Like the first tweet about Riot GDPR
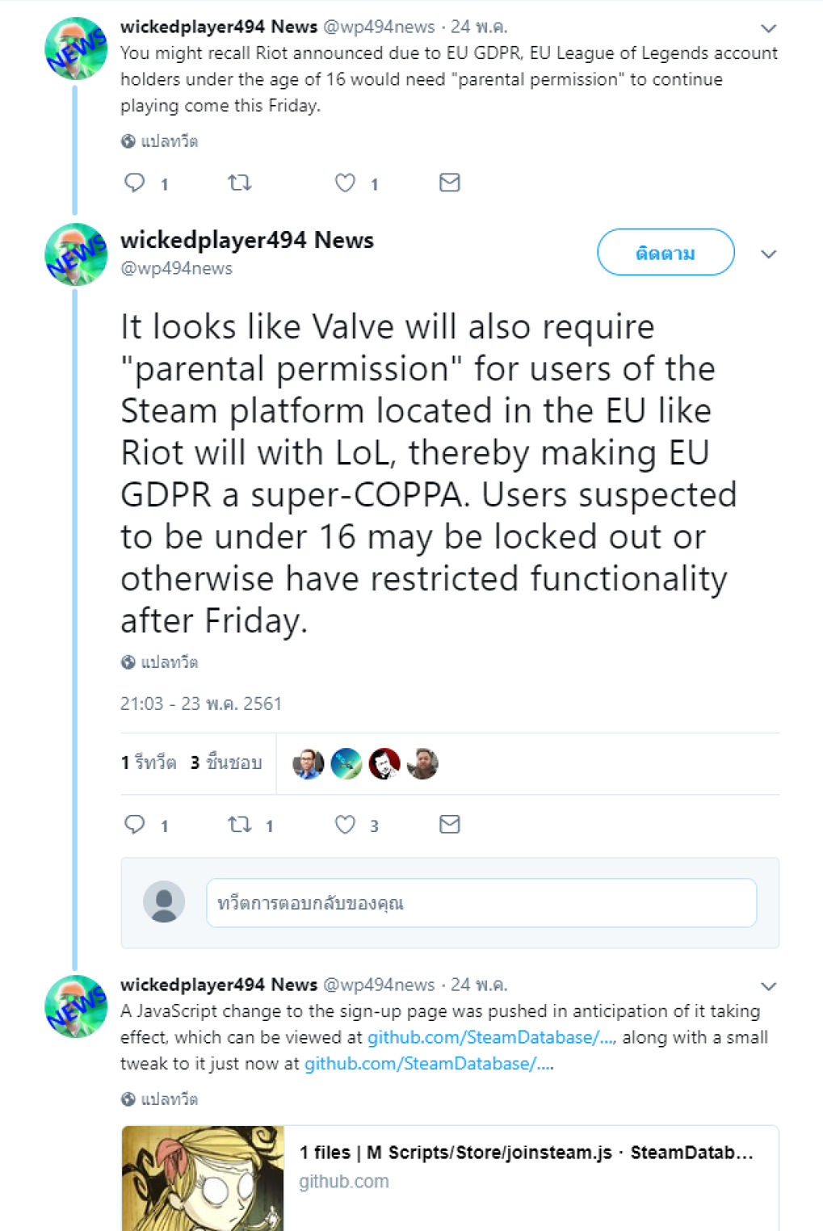 pyautogui.click(x=345, y=183)
